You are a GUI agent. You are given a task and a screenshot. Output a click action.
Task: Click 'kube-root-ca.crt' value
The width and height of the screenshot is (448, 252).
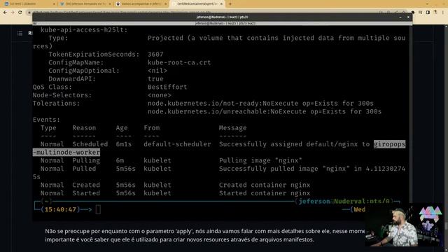coord(179,62)
